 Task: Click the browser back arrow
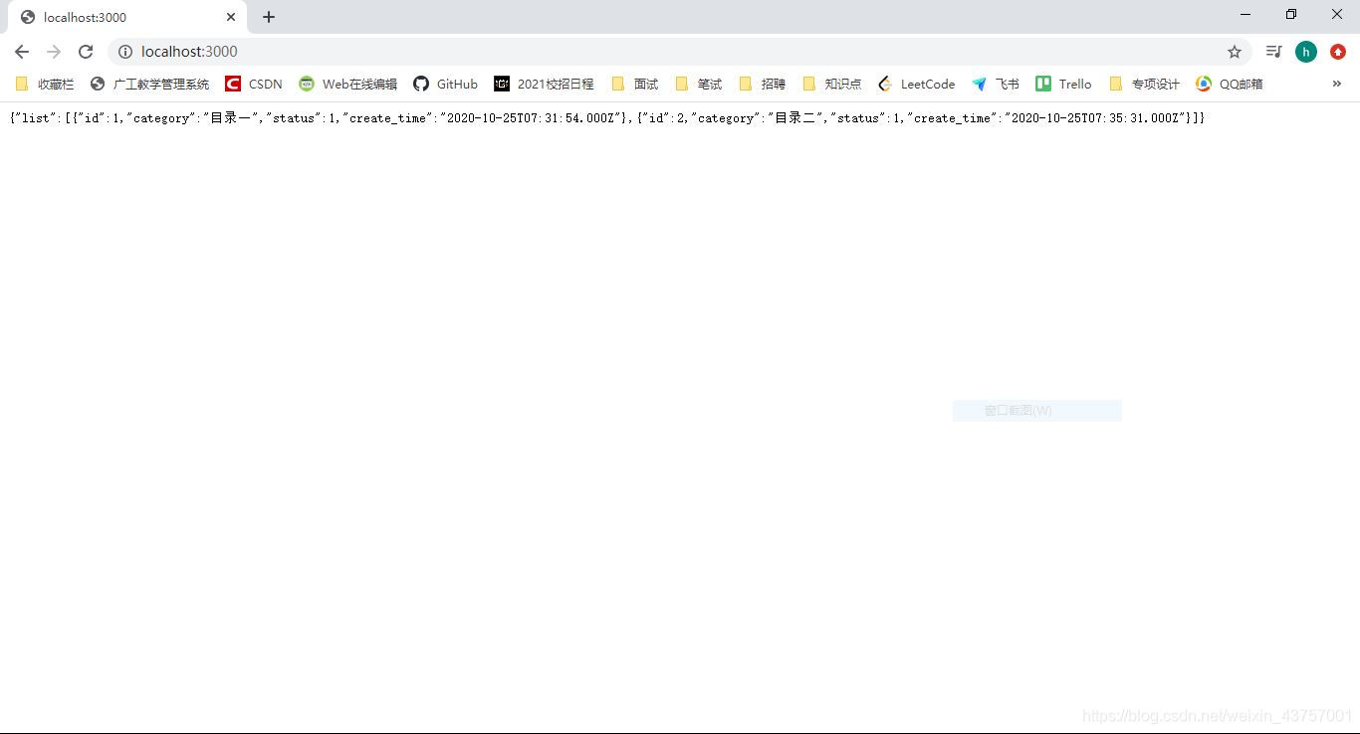coord(22,52)
